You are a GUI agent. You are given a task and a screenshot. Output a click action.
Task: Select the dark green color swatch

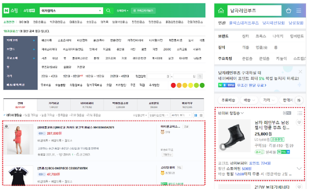pyautogui.click(x=202, y=85)
